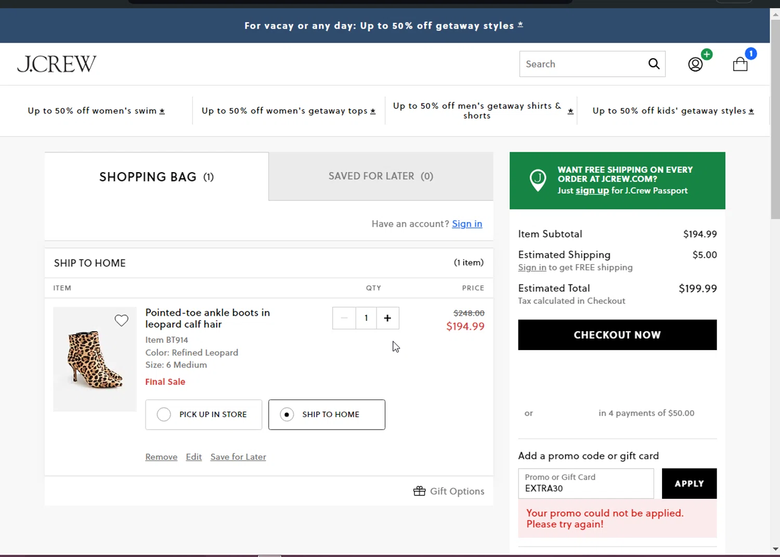Click sign up for J.Crew Passport
780x557 pixels.
(x=592, y=190)
